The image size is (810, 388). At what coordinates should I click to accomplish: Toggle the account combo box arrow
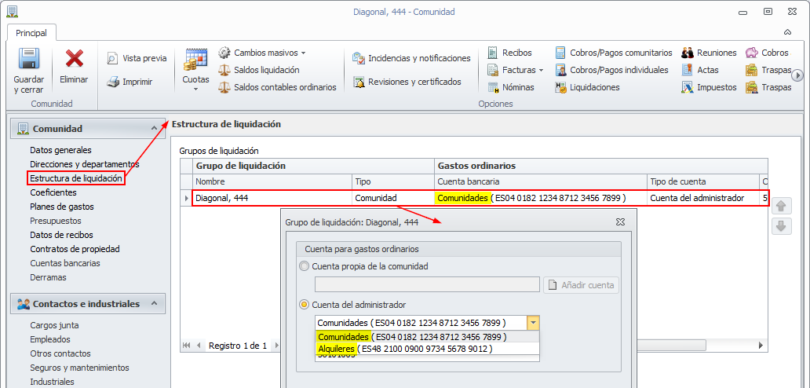[533, 323]
